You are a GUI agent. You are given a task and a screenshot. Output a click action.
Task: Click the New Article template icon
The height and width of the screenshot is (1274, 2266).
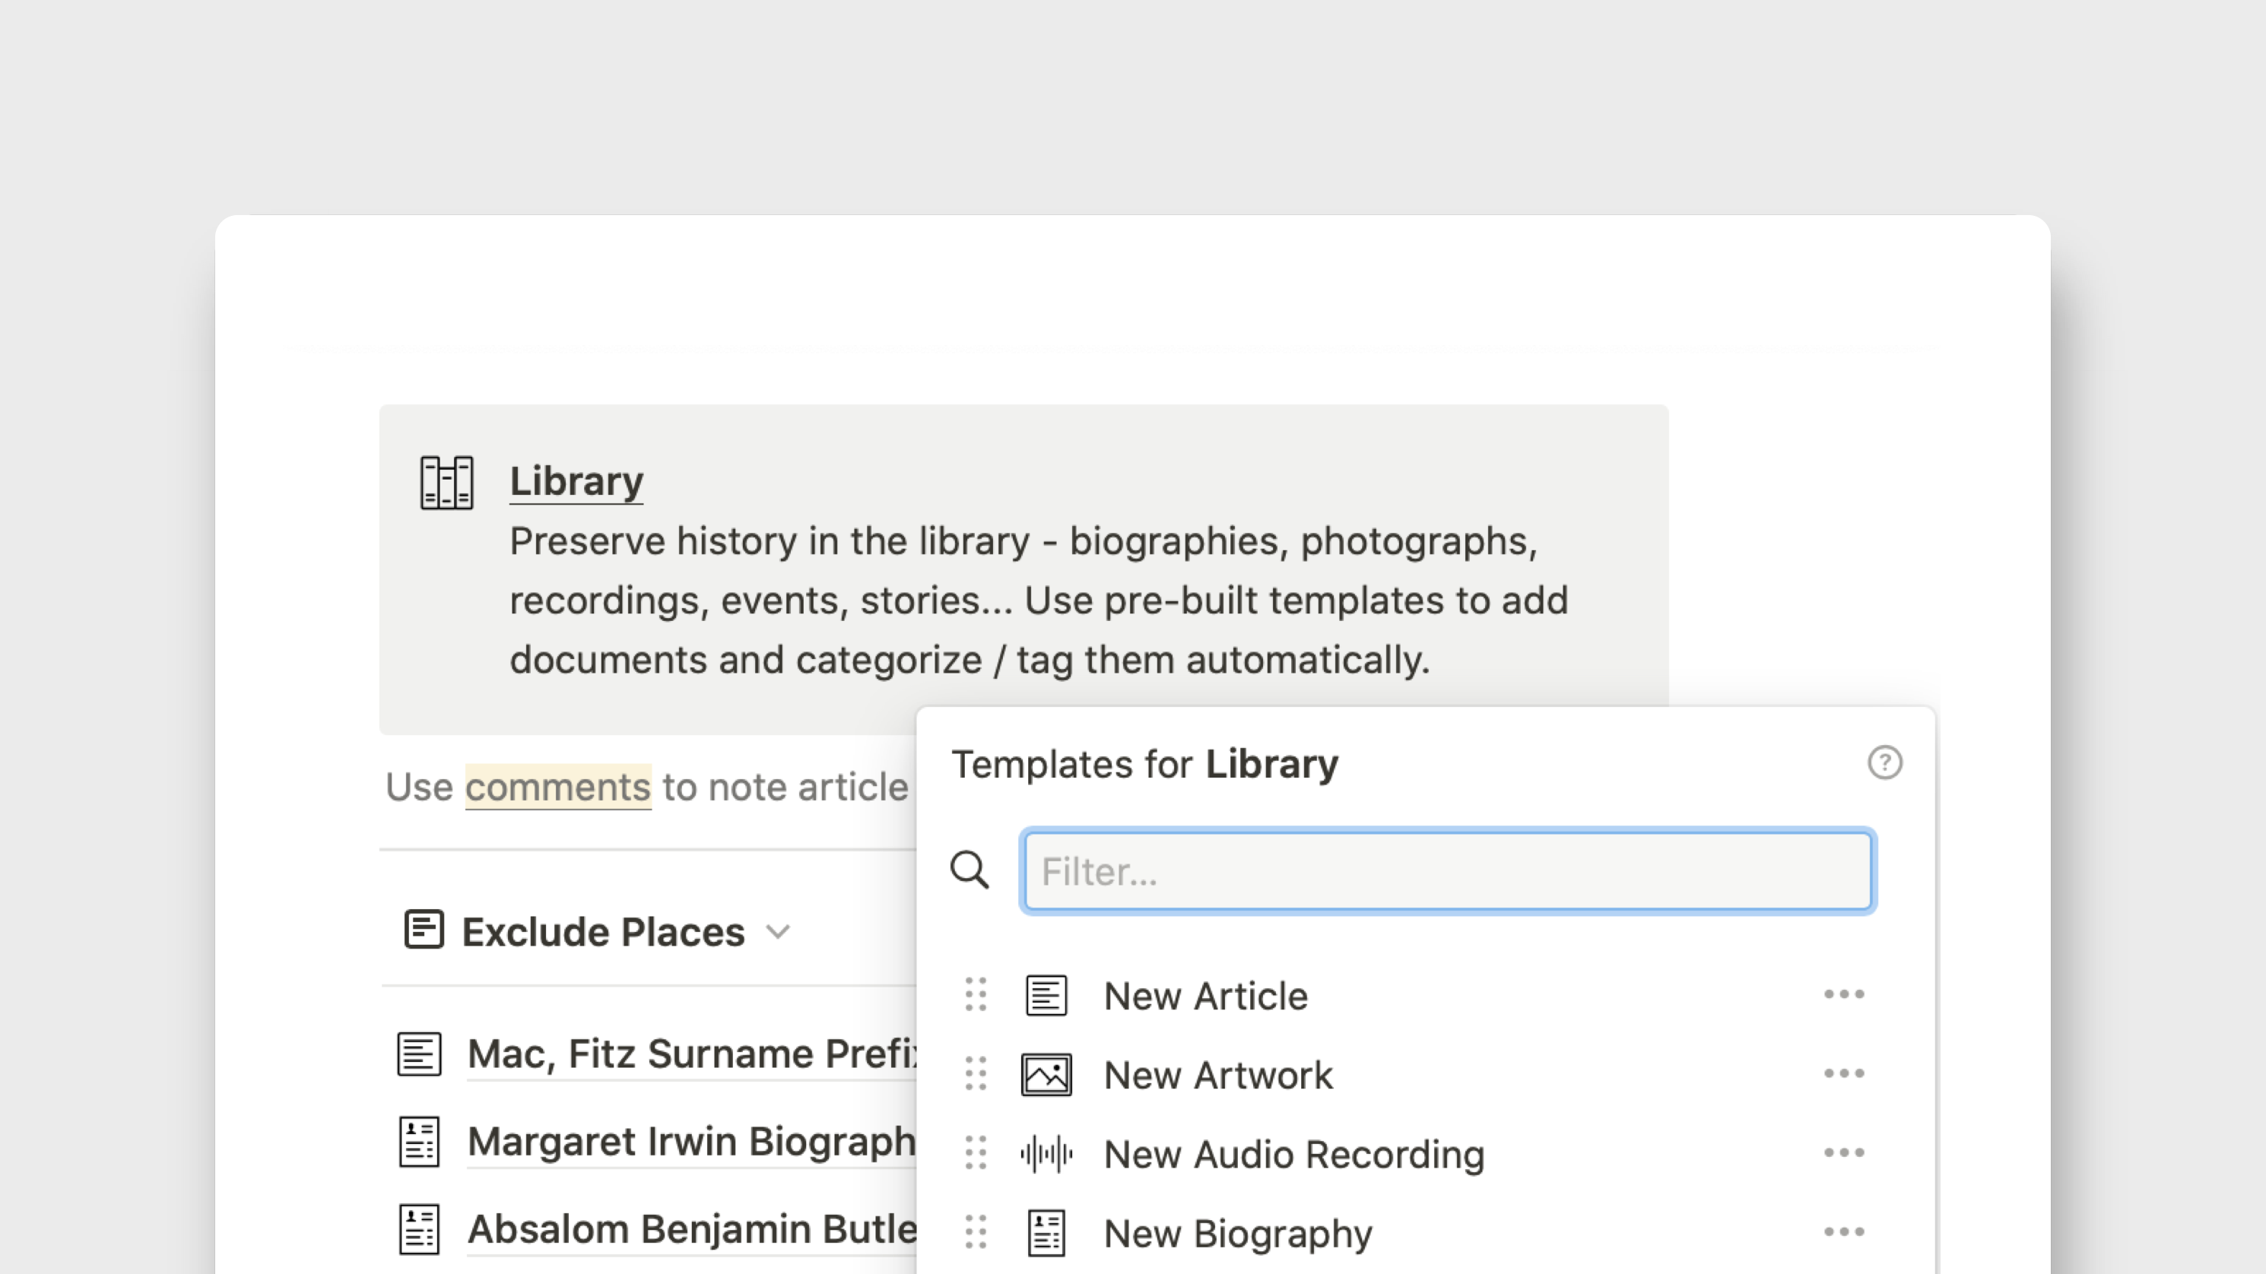click(1046, 995)
